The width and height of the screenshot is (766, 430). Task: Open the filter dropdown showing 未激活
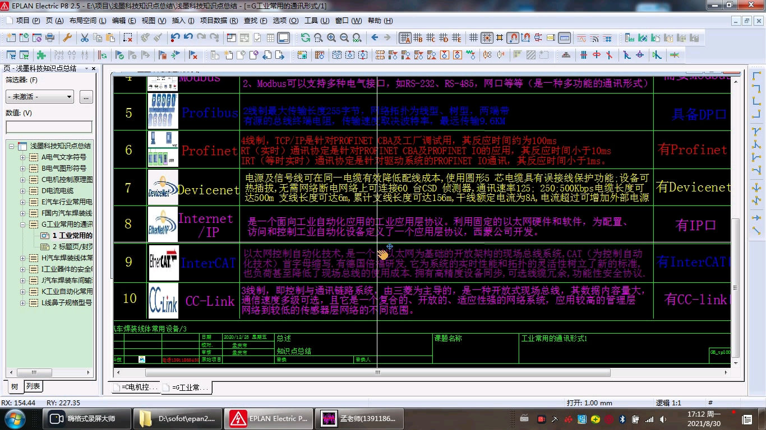pyautogui.click(x=39, y=97)
